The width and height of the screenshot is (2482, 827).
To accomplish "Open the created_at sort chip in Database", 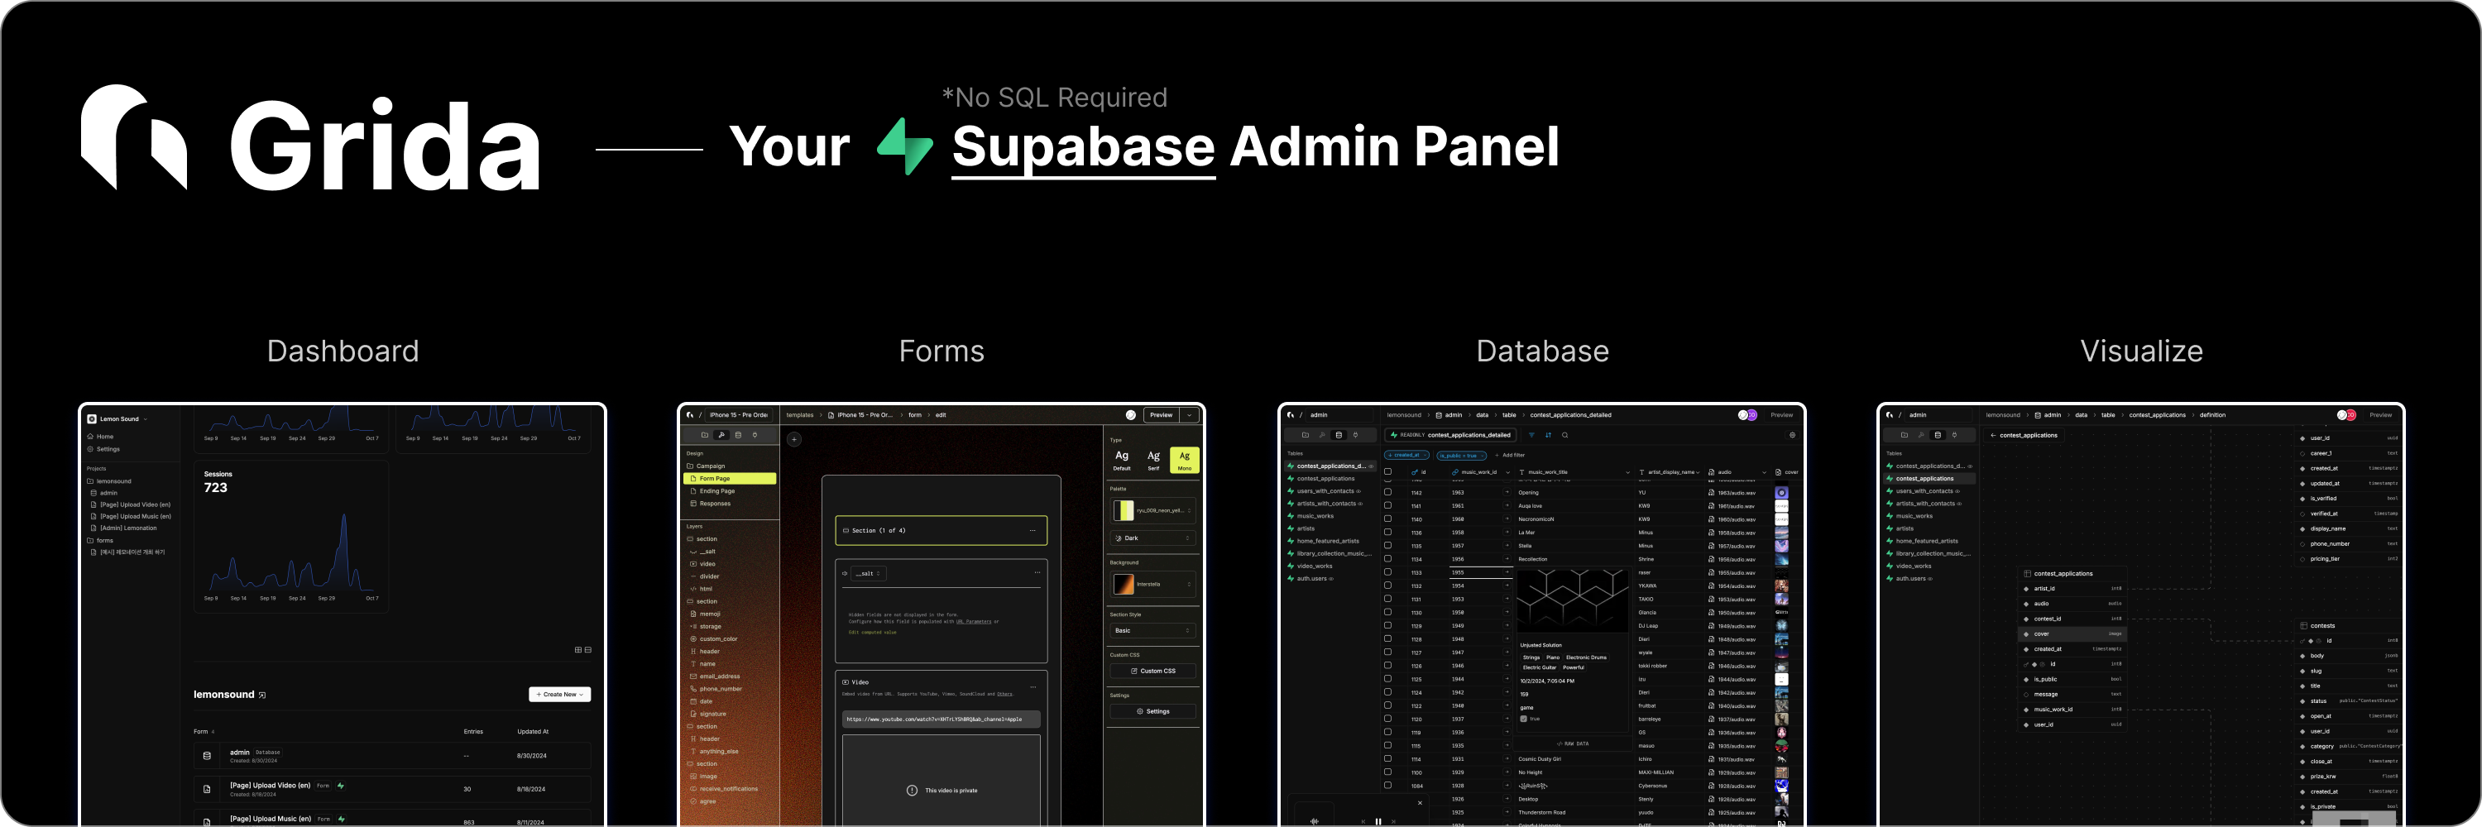I will coord(1406,456).
